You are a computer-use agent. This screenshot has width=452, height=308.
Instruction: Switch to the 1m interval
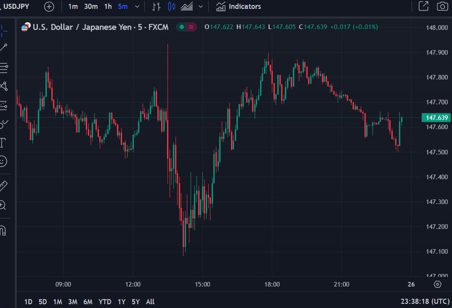(x=73, y=7)
